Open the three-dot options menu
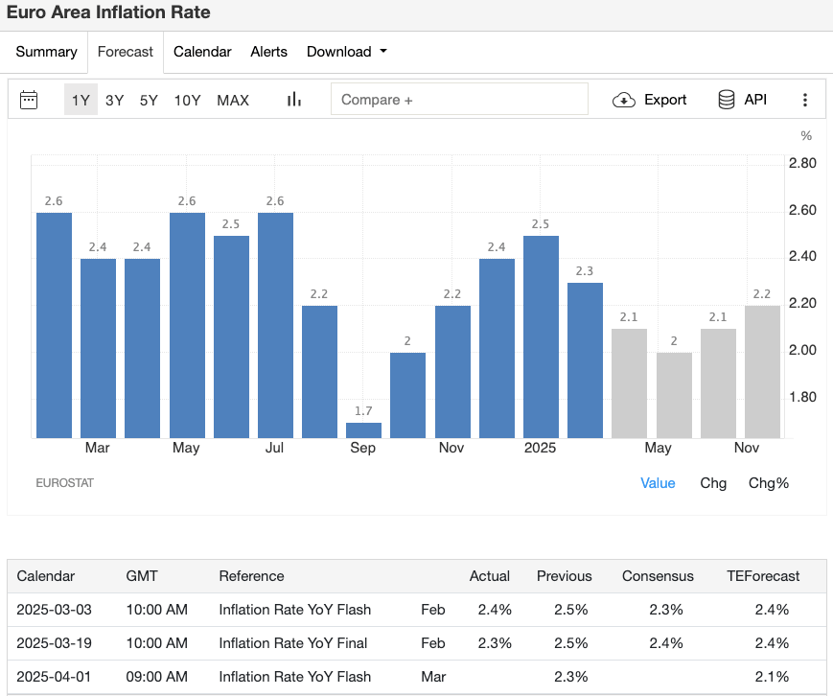This screenshot has width=833, height=696. click(x=805, y=99)
